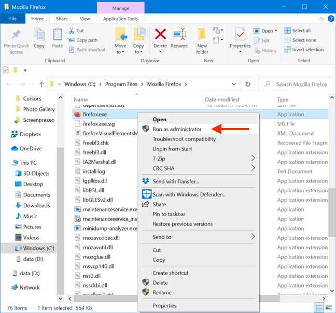
Task: Click the Rename icon in Organize group
Action: (179, 35)
